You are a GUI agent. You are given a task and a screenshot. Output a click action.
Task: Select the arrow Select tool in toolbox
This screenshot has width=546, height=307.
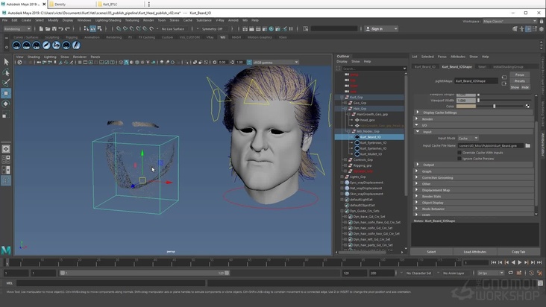(6, 62)
